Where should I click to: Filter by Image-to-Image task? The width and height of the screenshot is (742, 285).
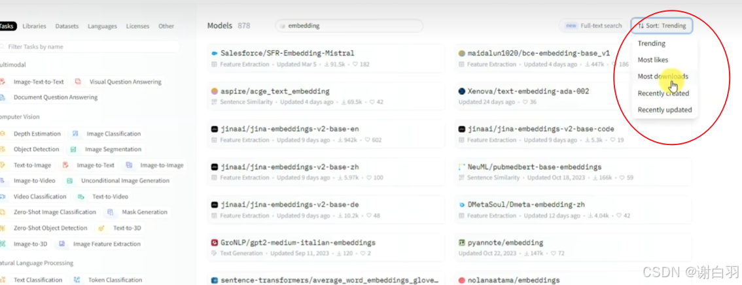pos(155,165)
